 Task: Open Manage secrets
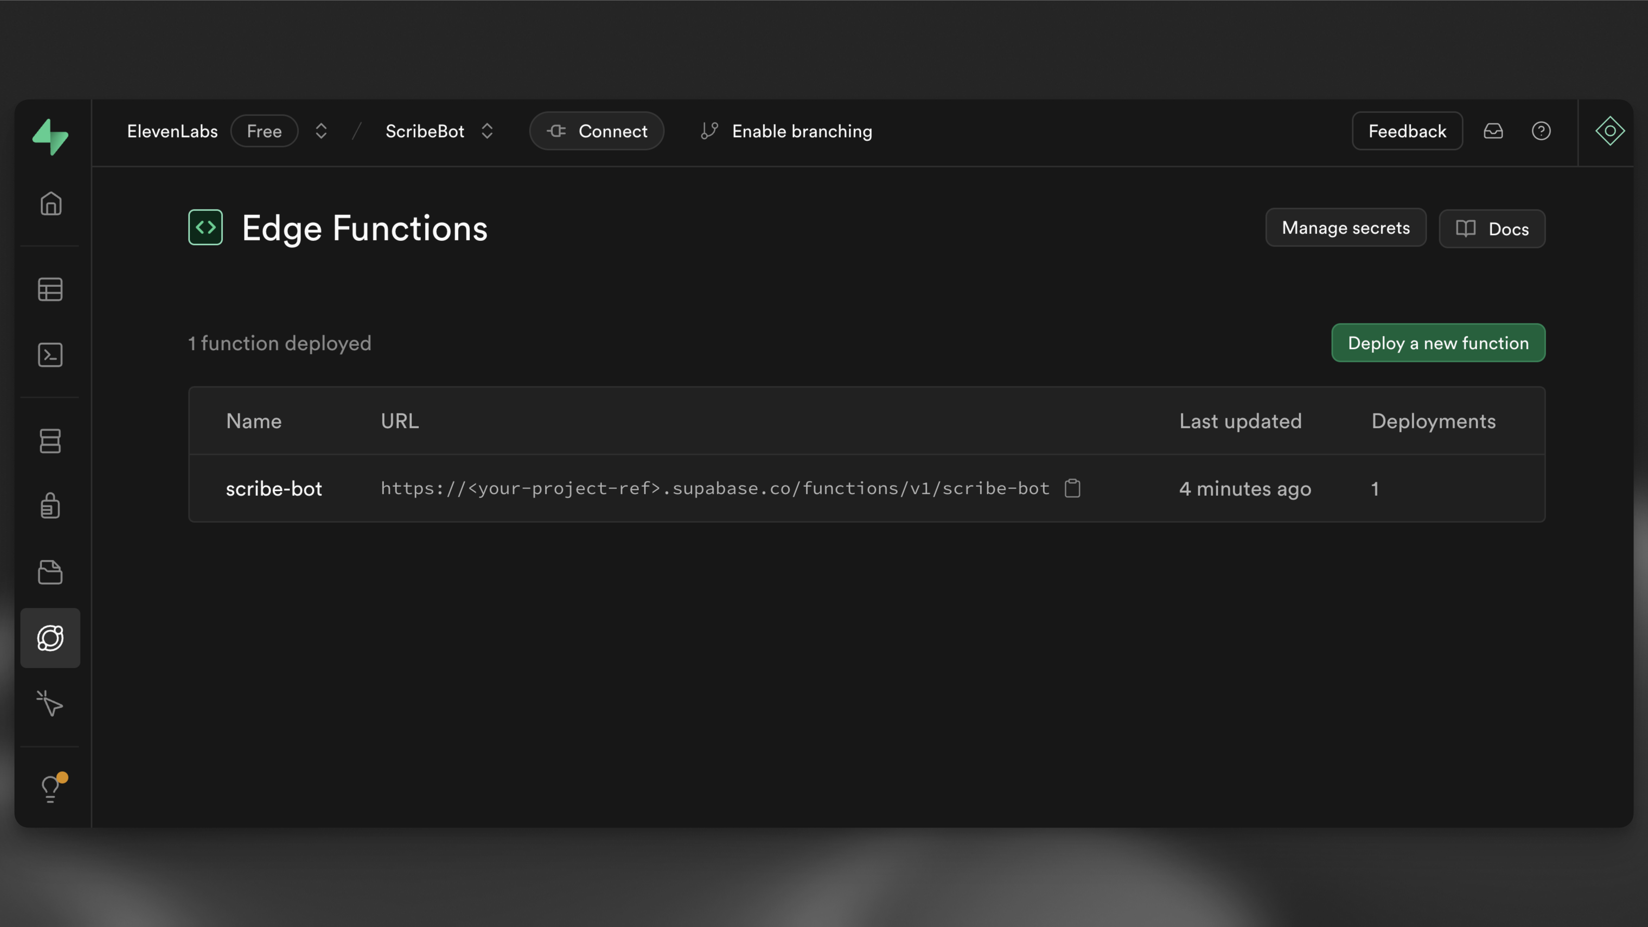pos(1346,228)
